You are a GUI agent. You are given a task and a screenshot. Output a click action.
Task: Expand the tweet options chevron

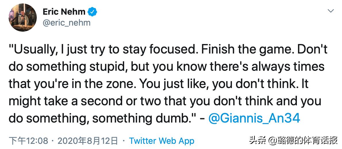click(331, 11)
